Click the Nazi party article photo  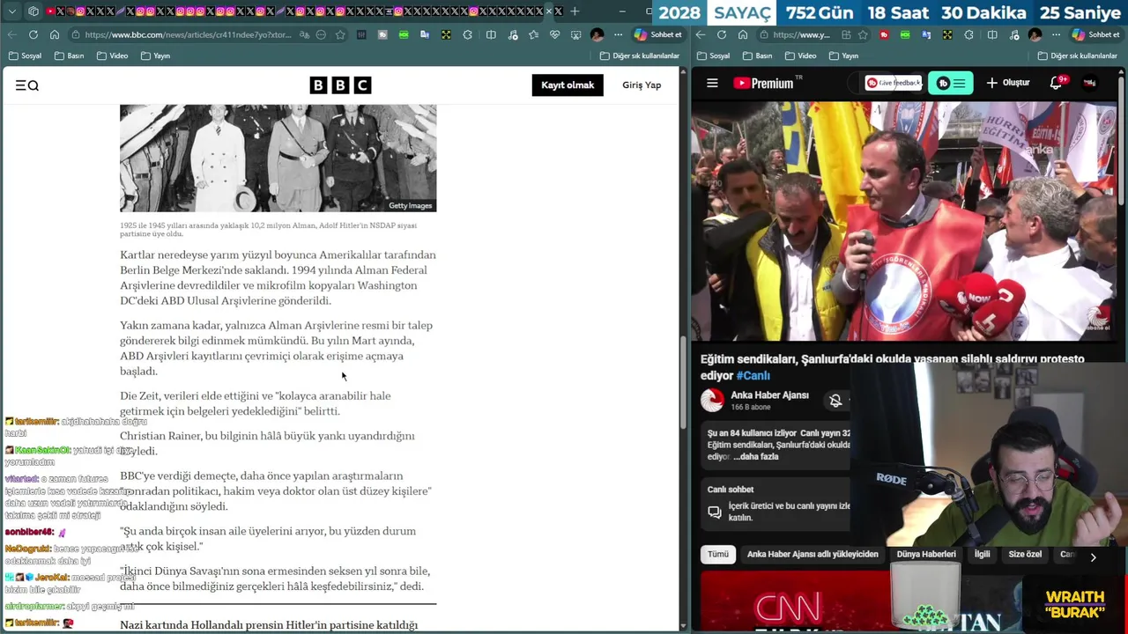click(x=278, y=158)
